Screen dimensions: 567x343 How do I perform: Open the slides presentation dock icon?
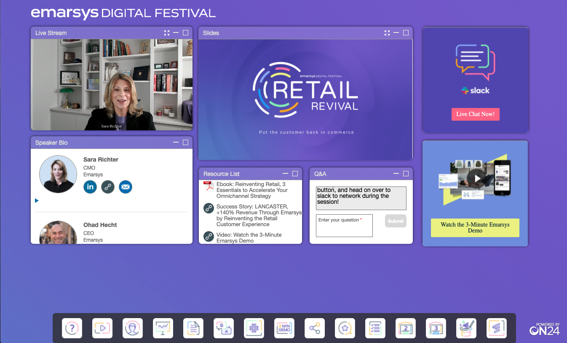pyautogui.click(x=163, y=328)
